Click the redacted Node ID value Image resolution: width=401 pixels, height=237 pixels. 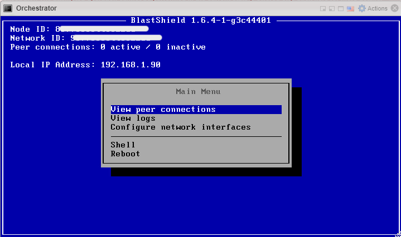(103, 29)
